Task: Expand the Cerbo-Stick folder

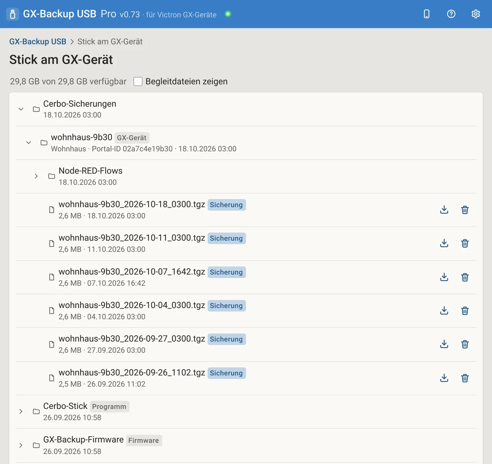Action: pyautogui.click(x=21, y=411)
